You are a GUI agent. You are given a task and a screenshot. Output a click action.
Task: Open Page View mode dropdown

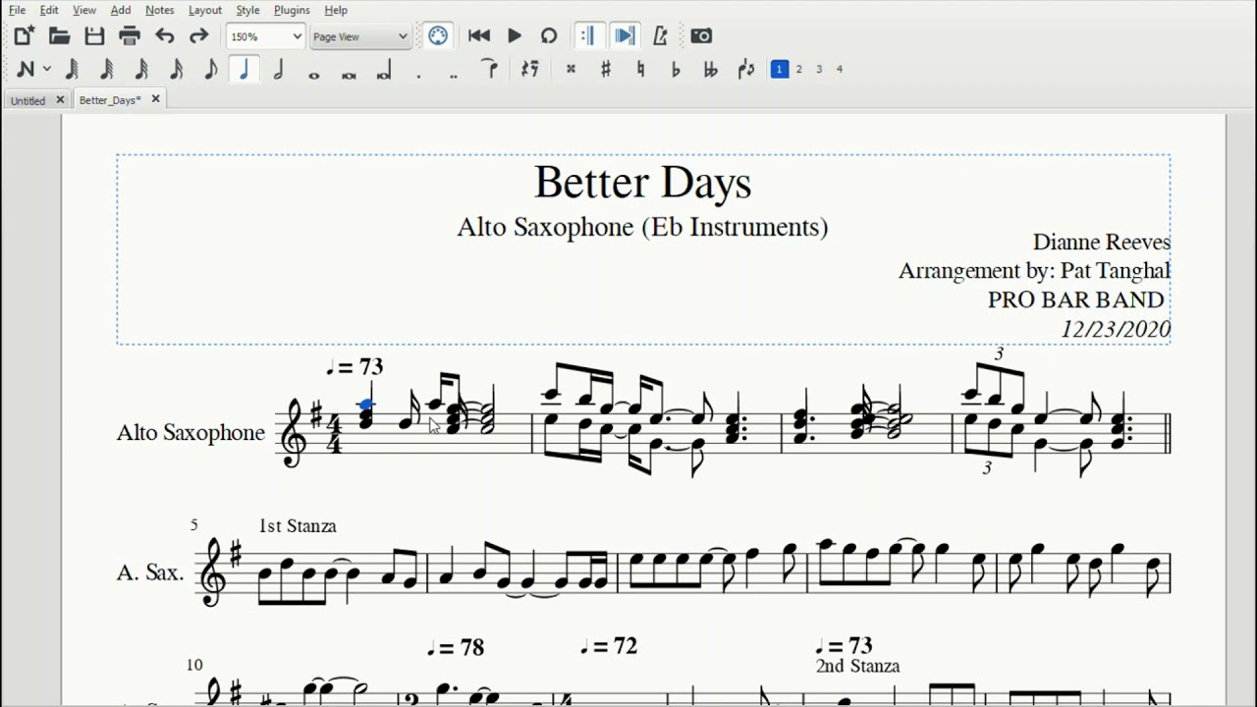[x=360, y=36]
